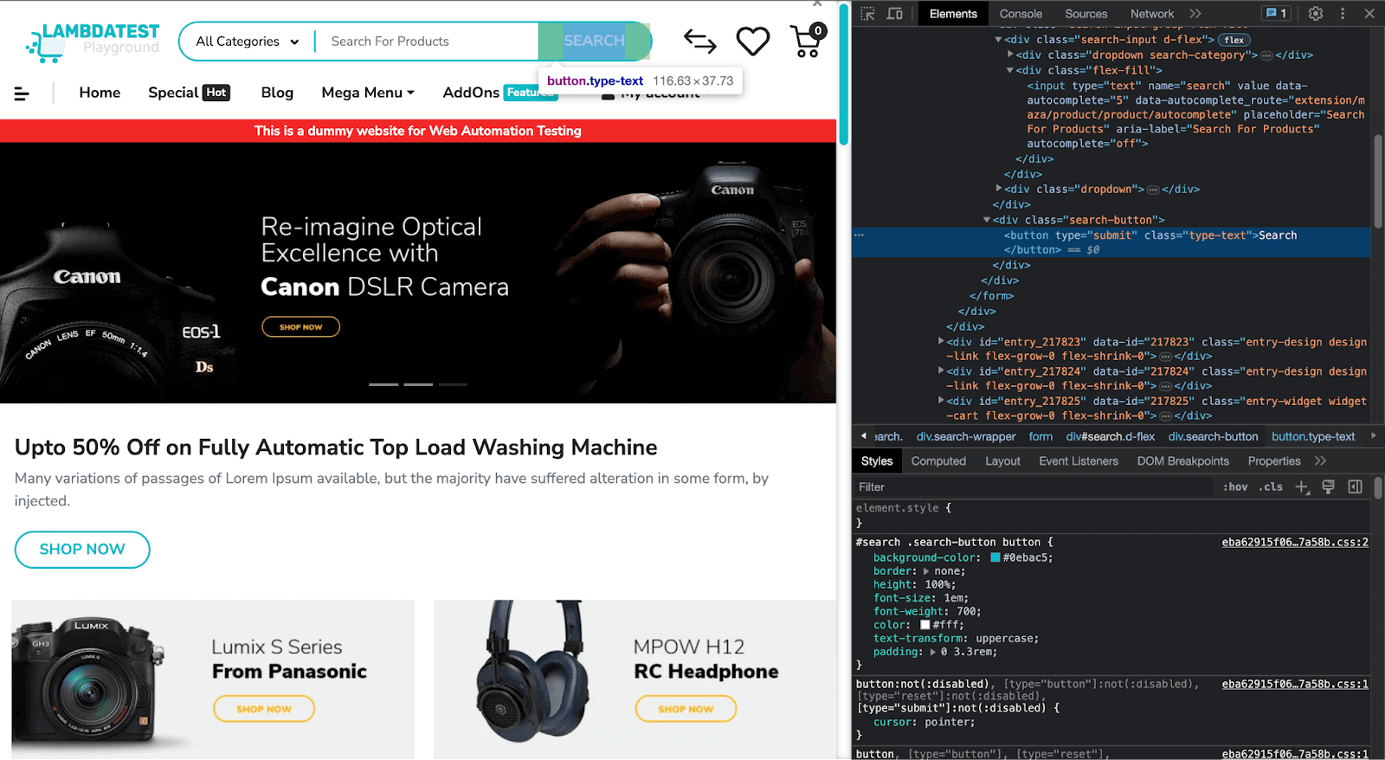Click the #fff color swatch

[x=924, y=625]
